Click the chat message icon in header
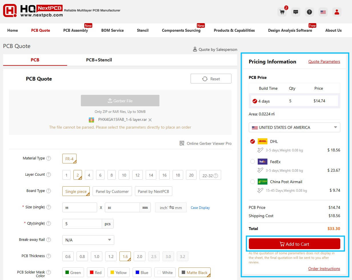352x280 pixels. pos(296,12)
